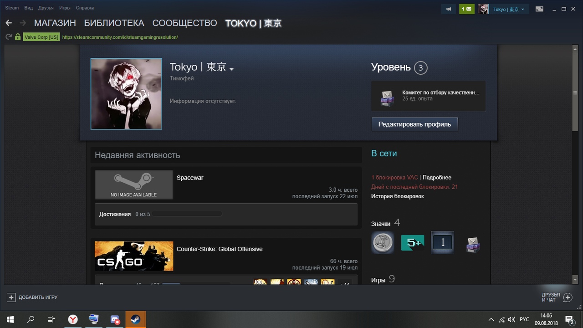Viewport: 583px width, 328px height.
Task: Go to СООБЩЕСТВО tab
Action: coord(185,23)
